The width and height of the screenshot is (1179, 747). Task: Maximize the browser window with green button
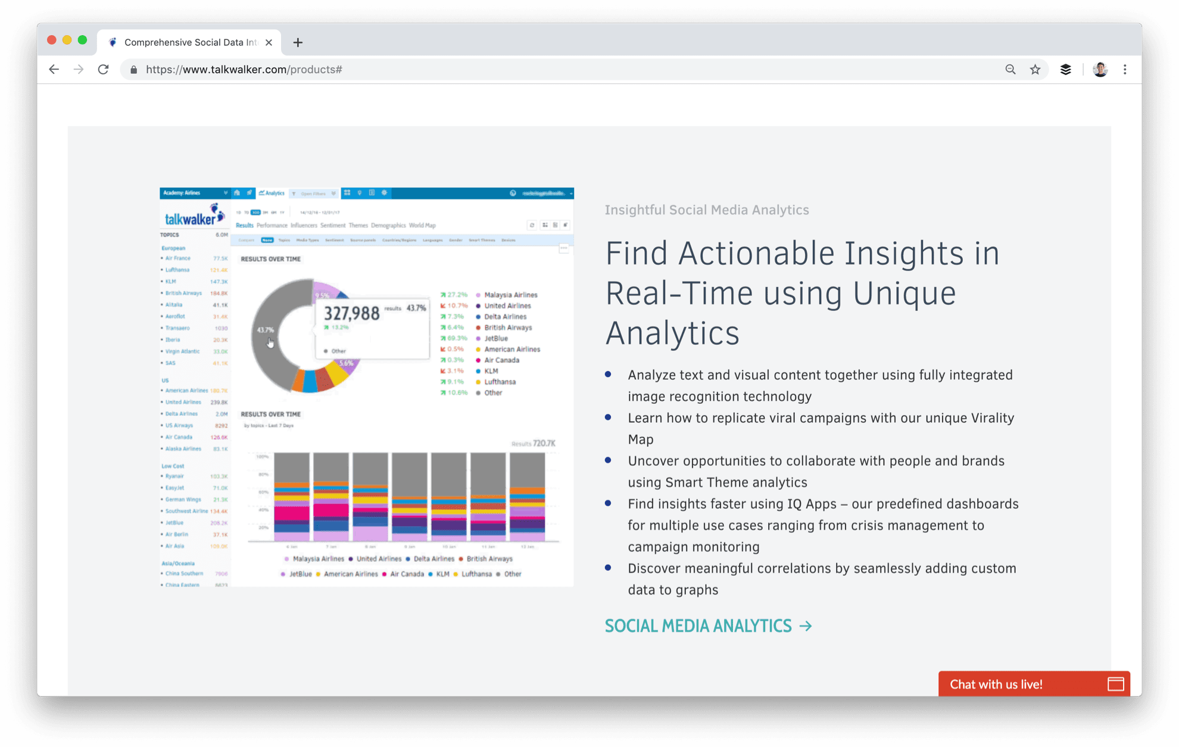pyautogui.click(x=82, y=40)
